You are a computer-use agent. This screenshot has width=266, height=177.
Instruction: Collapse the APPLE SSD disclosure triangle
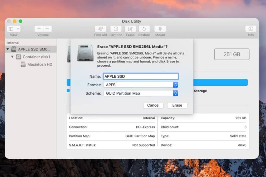coord(8,49)
